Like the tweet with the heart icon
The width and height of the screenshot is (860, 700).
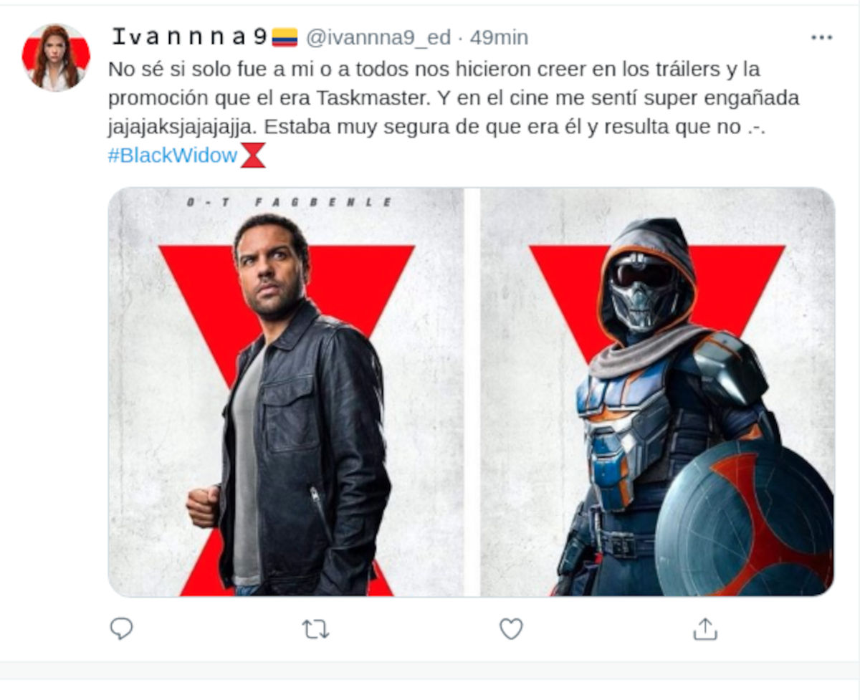[x=511, y=629]
